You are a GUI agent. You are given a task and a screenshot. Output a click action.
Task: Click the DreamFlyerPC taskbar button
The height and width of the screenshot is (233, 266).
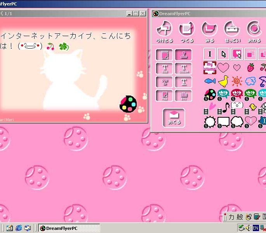[x=69, y=228]
